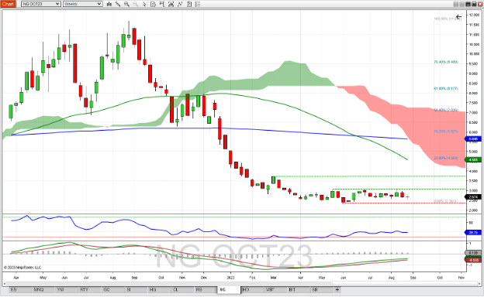Viewport: 484px width, 297px height.
Task: Open the indicators icon in toolbar
Action: point(171,4)
